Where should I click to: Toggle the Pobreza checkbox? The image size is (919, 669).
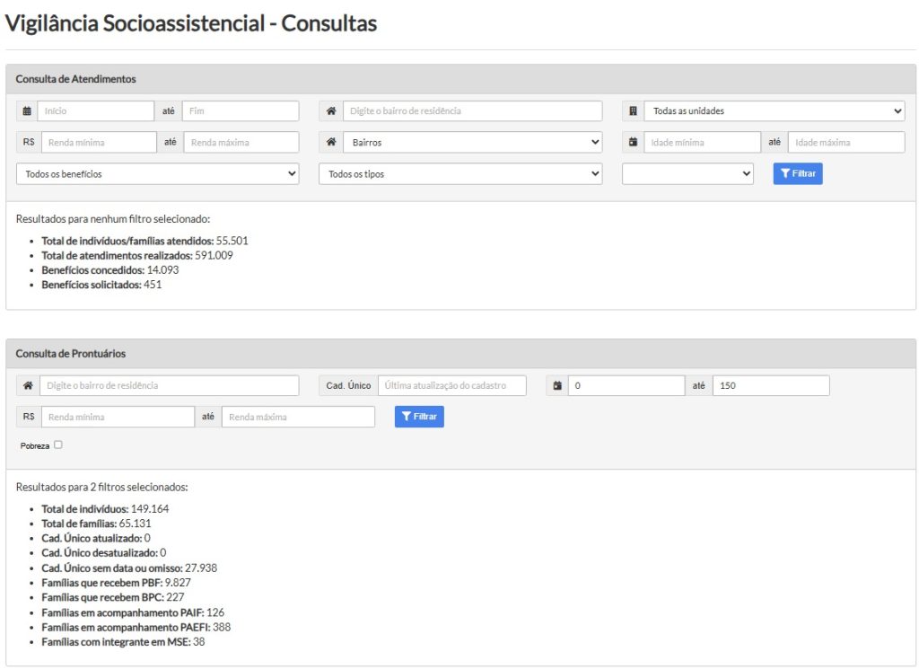58,445
